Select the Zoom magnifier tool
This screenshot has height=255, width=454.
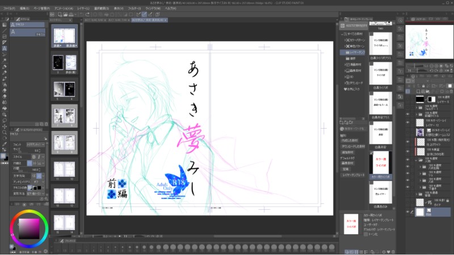click(5, 133)
